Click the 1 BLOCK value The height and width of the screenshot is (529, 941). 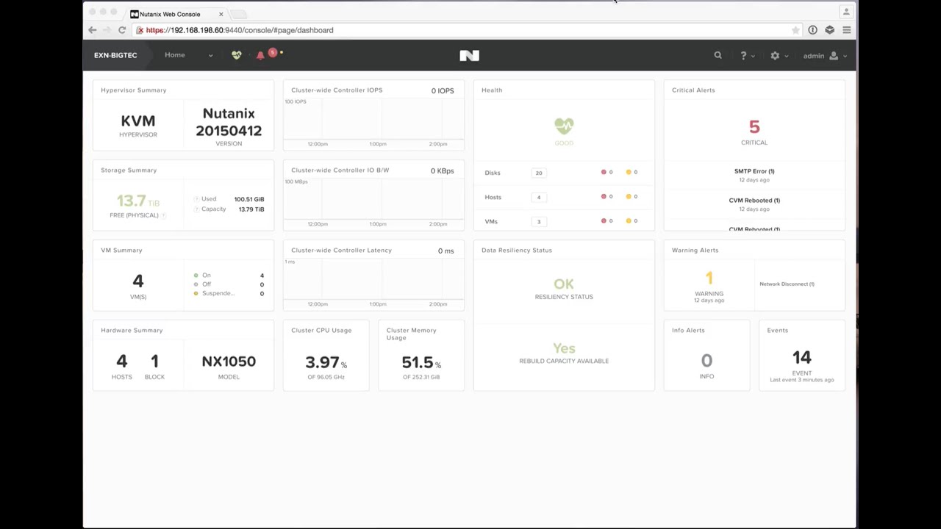[154, 361]
